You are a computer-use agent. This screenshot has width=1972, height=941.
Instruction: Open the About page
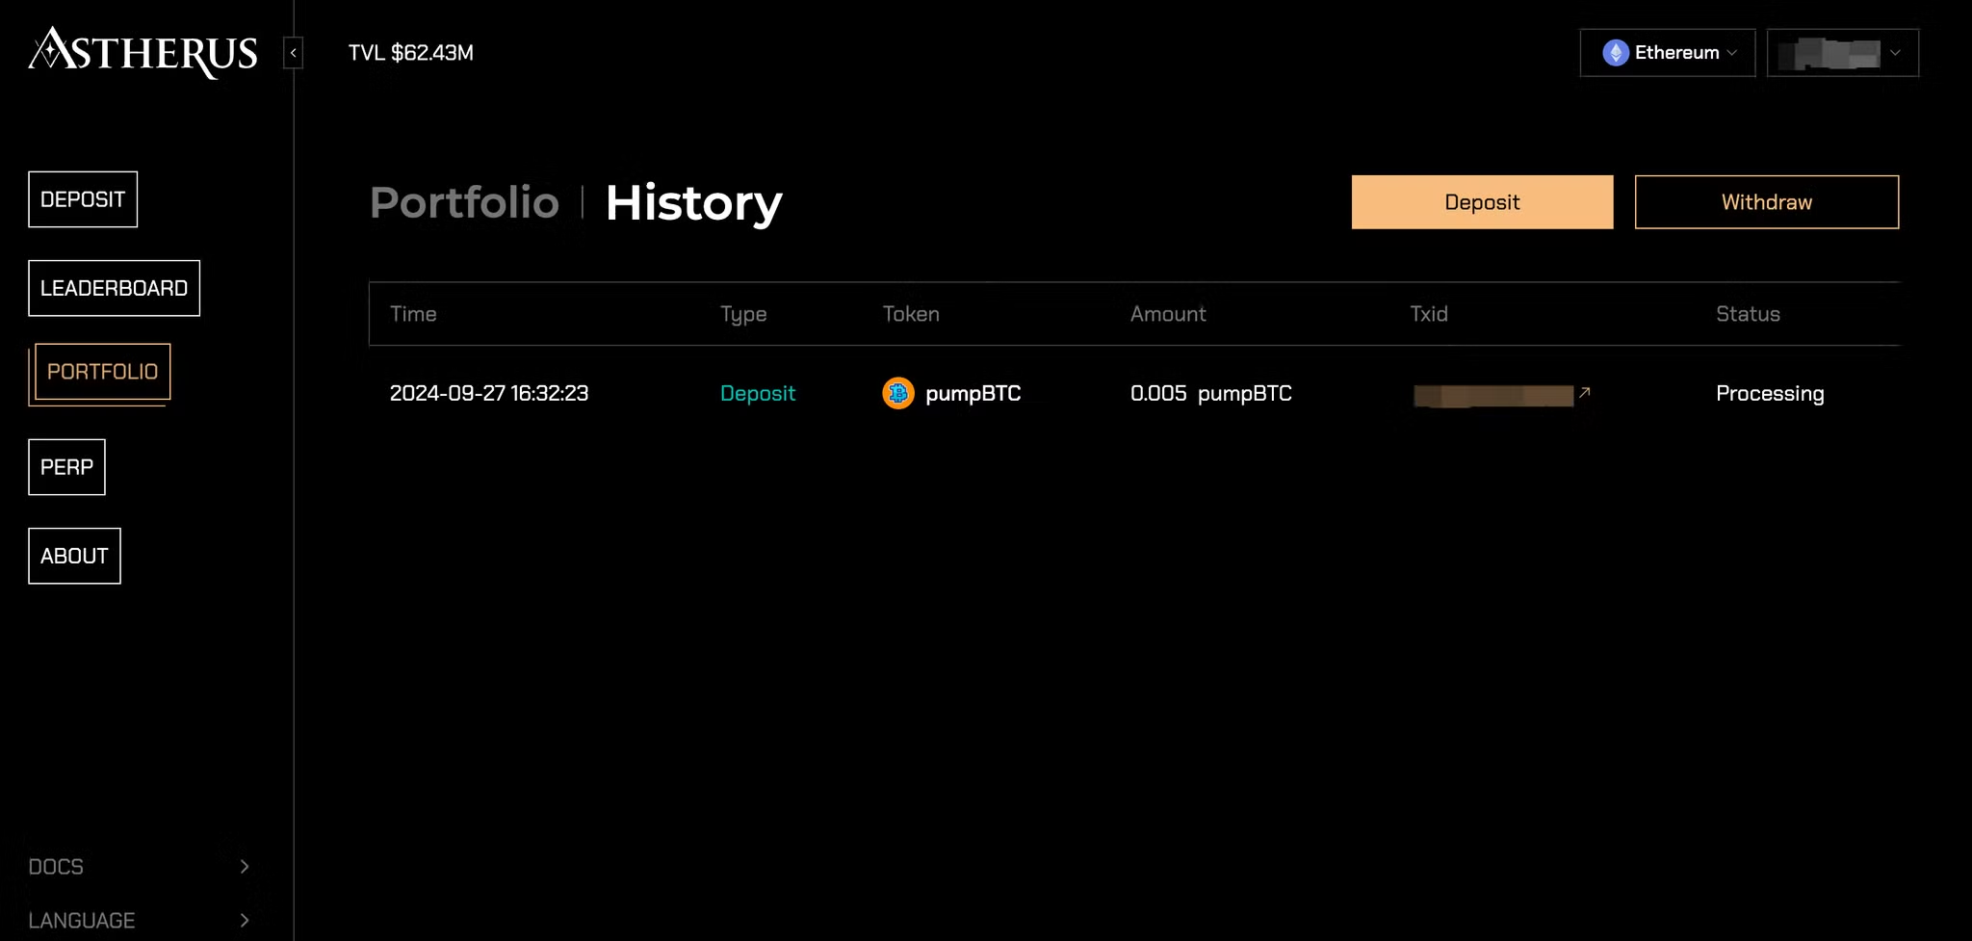(x=74, y=556)
